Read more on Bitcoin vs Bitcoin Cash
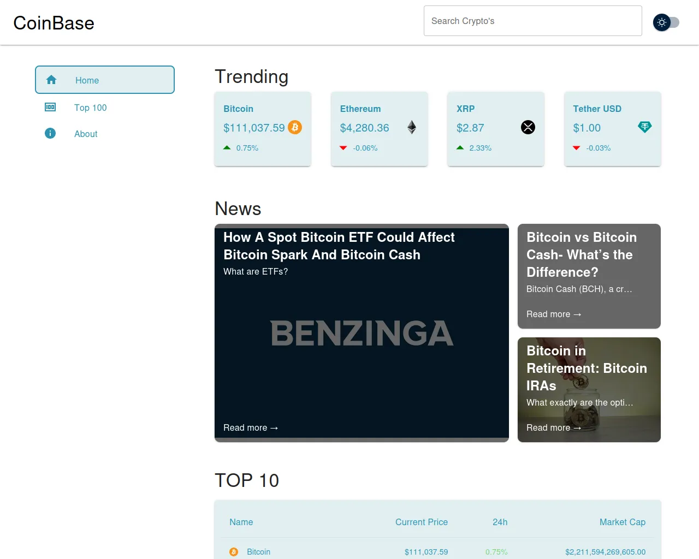699x559 pixels. (x=554, y=314)
